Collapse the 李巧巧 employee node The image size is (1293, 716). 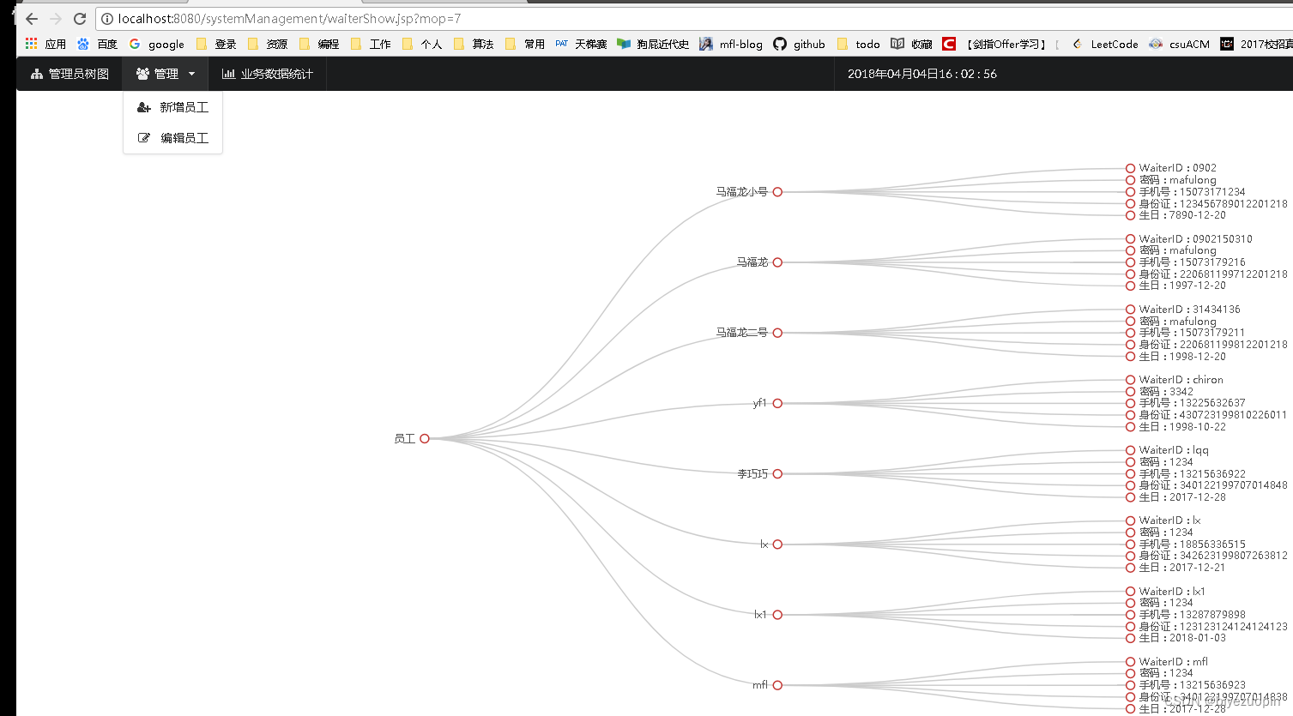coord(777,473)
